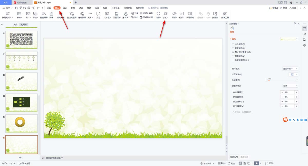Open the 审阅 (Review) ribbon tab
Viewport: 308px width, 166px height.
[97, 8]
